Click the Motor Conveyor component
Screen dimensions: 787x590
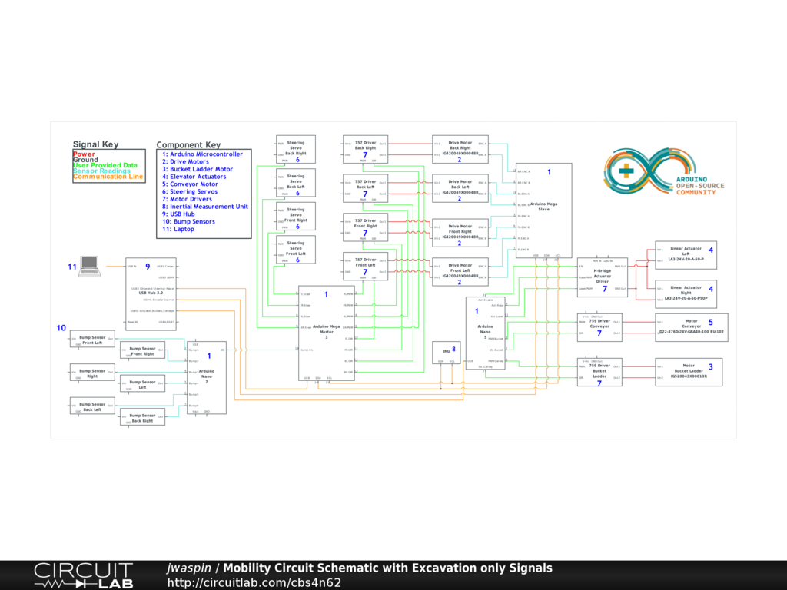coord(688,326)
